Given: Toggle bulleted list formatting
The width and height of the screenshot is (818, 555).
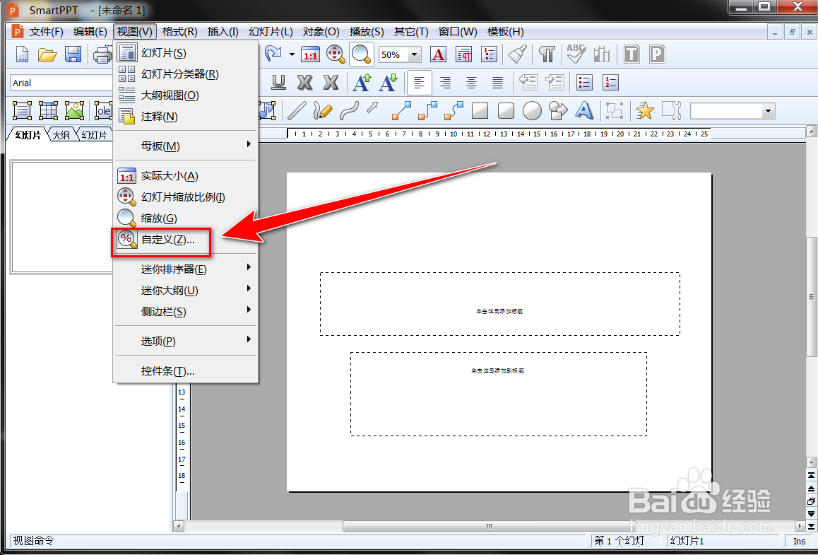Looking at the screenshot, I should [x=584, y=83].
